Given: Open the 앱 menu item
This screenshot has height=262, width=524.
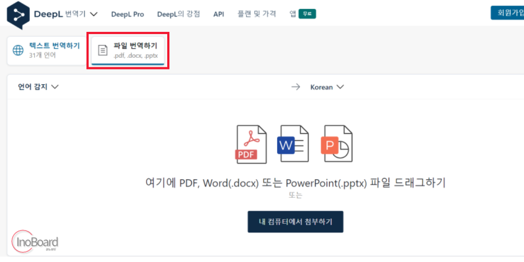Looking at the screenshot, I should coord(293,14).
